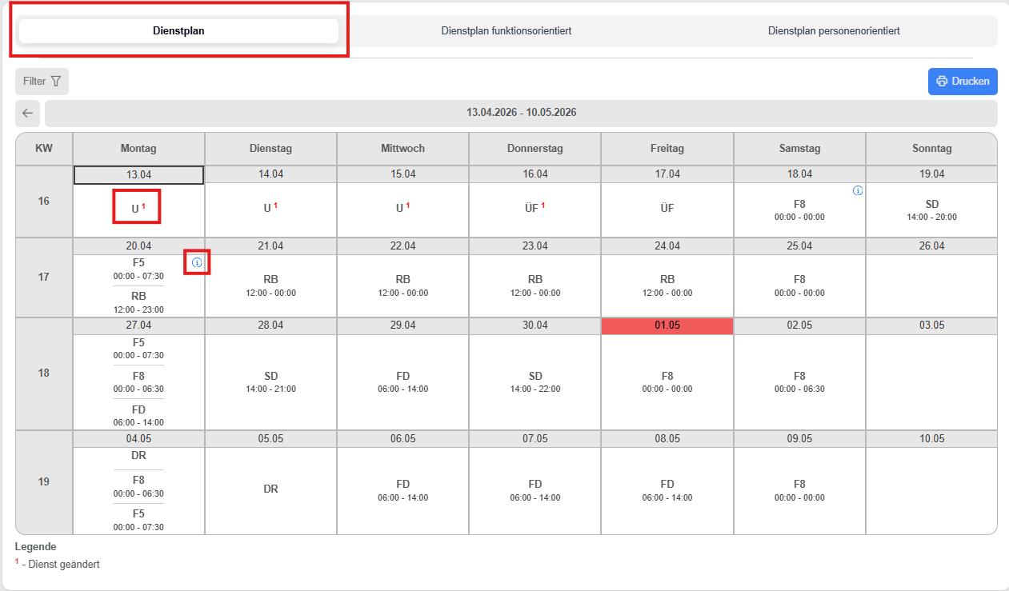Select the Dienstplan tab
This screenshot has height=591, width=1009.
[x=178, y=31]
